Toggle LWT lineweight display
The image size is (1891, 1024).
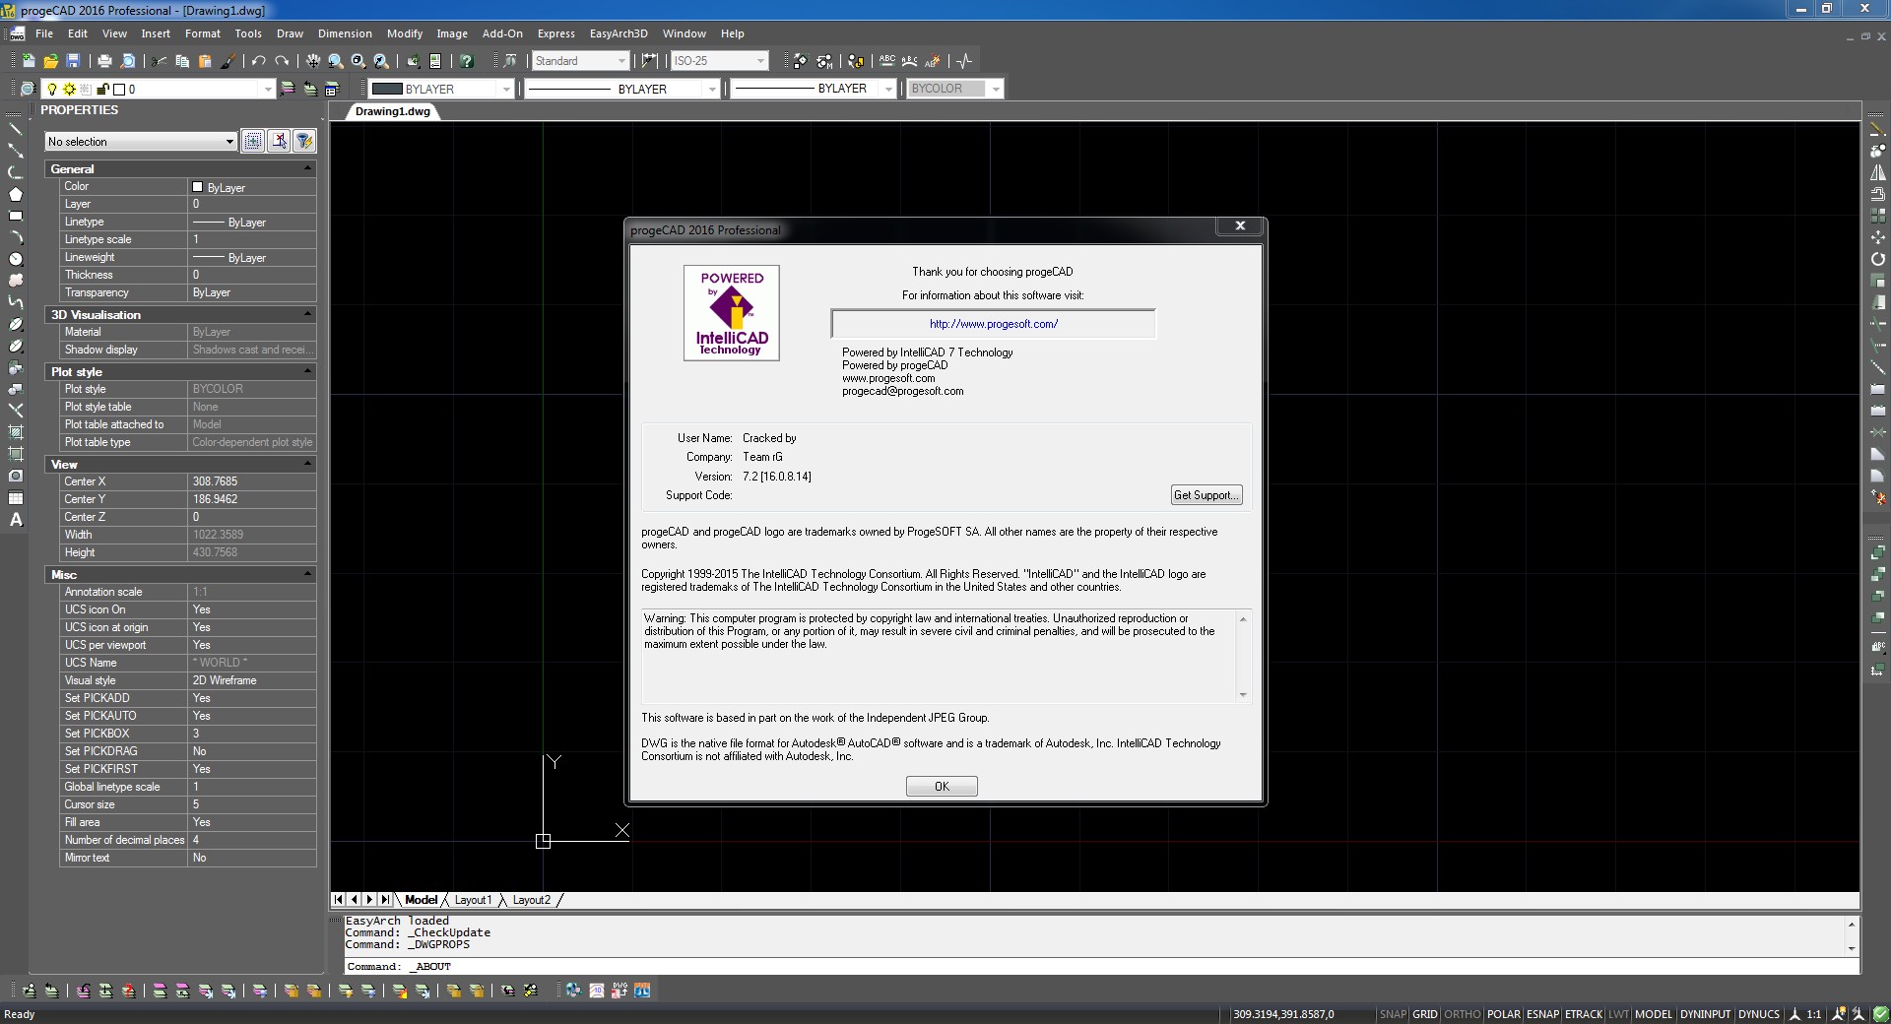pos(1619,1014)
